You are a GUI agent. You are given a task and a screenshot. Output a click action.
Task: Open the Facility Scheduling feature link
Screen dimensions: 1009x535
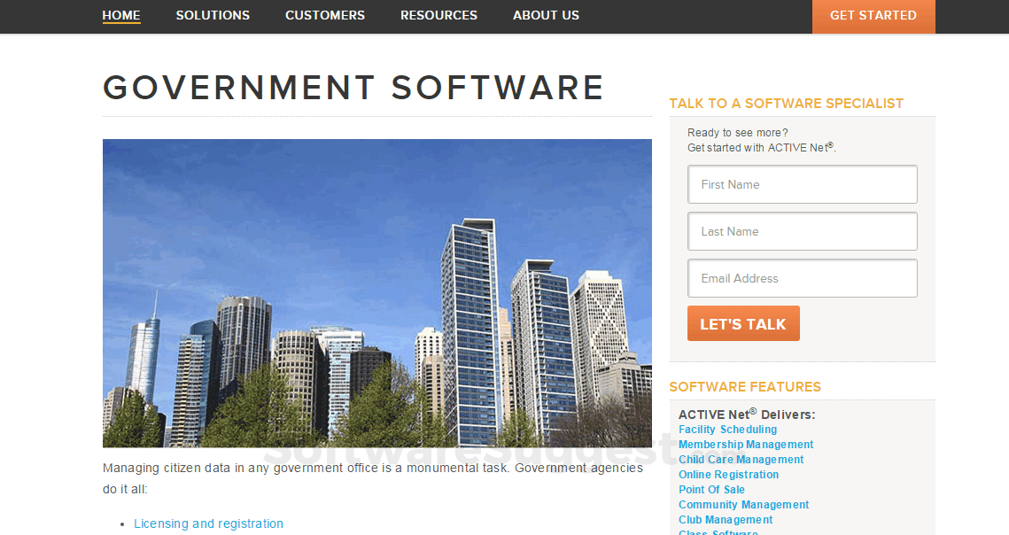pyautogui.click(x=727, y=429)
